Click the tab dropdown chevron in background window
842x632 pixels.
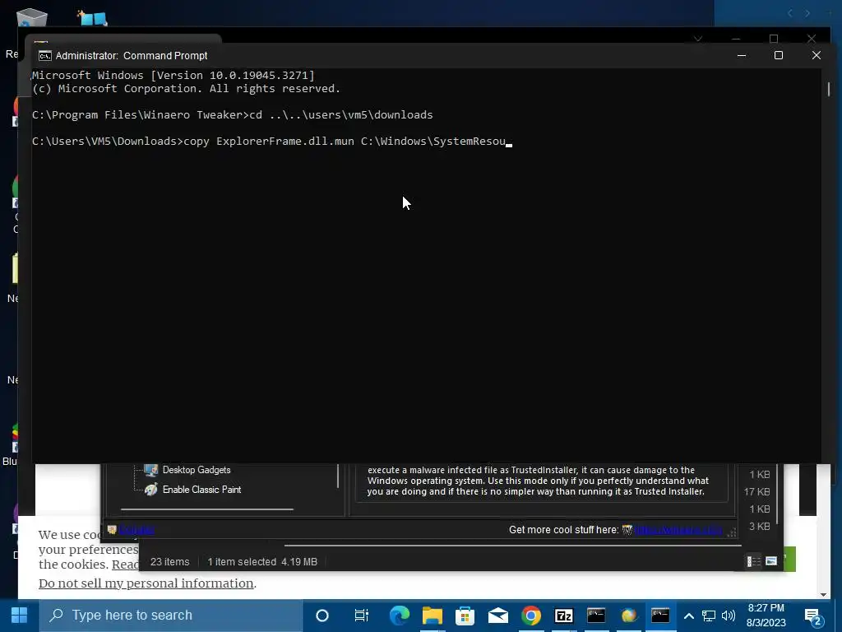[x=697, y=39]
